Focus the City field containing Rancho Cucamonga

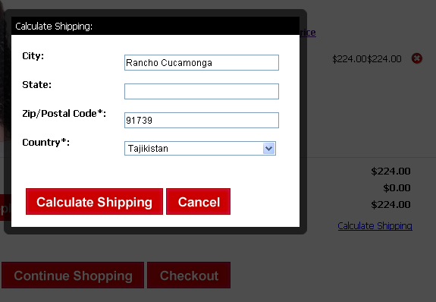(x=202, y=63)
